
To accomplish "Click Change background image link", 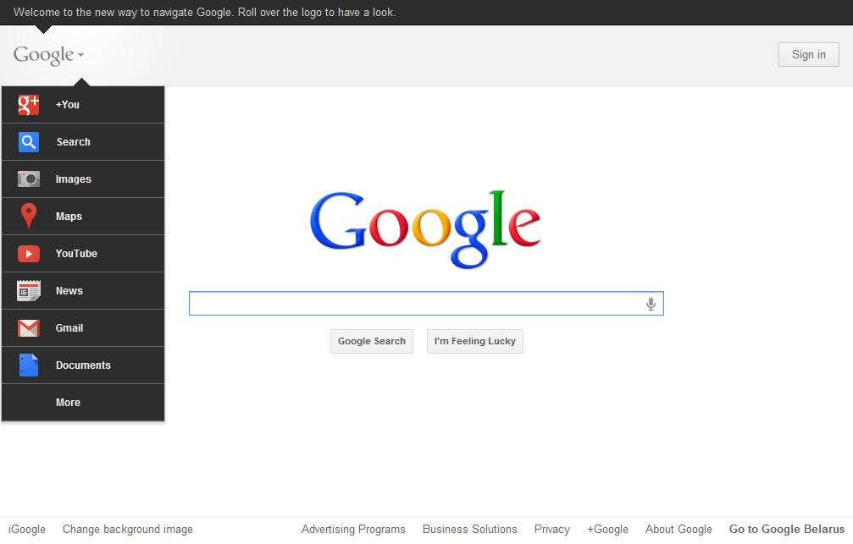I will [128, 530].
